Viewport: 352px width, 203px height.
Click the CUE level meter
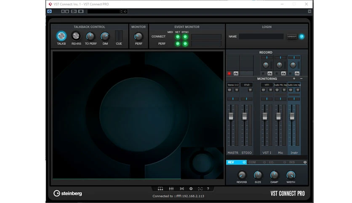[119, 36]
